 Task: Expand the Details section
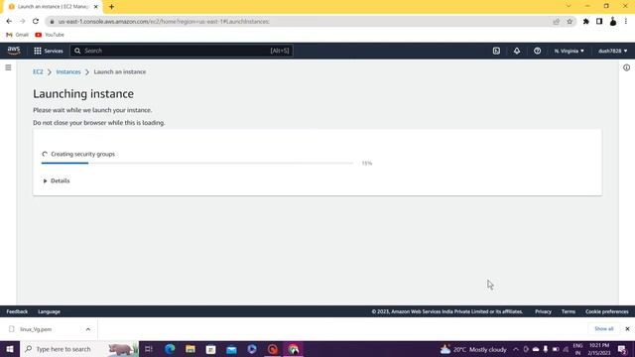(57, 180)
